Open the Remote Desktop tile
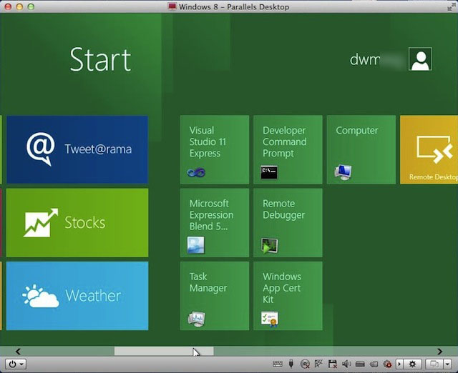Screen dimensions: 458x373 (x=429, y=149)
